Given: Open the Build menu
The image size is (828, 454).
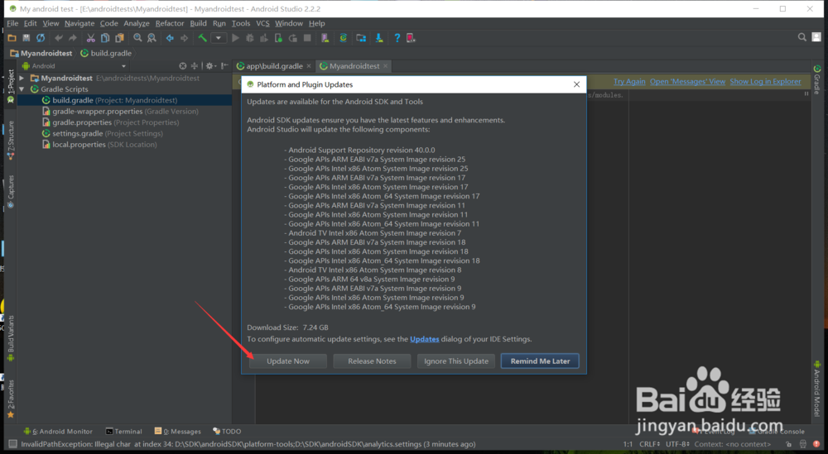Looking at the screenshot, I should [x=198, y=23].
